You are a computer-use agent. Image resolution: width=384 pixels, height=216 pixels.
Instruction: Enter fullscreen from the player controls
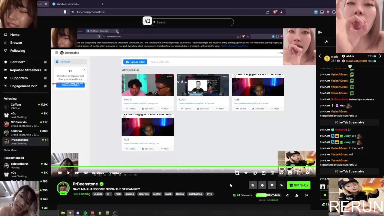(299, 173)
